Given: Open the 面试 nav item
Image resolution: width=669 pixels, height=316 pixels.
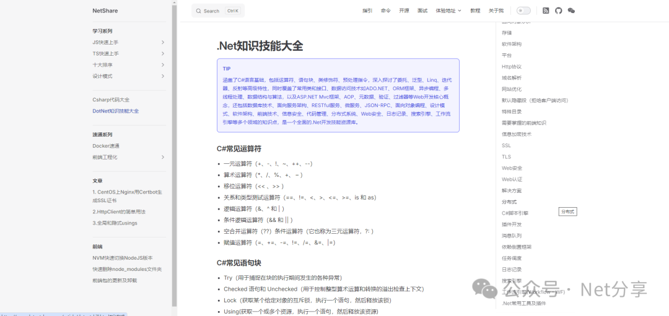Looking at the screenshot, I should tap(422, 11).
